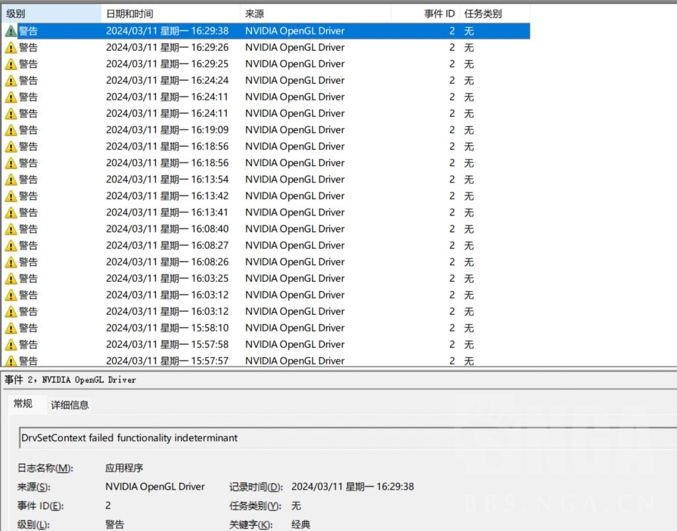Screen dimensions: 677x531
Task: Click the 关键字(K) value 经典
Action: 301,524
